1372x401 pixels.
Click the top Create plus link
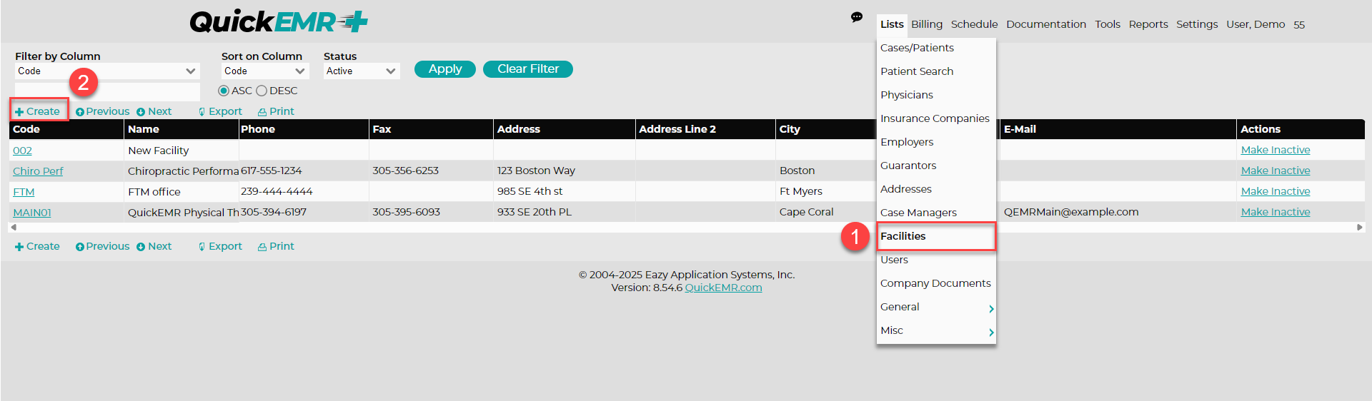[x=38, y=111]
